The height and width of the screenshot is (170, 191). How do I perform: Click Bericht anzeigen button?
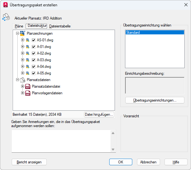29,162
